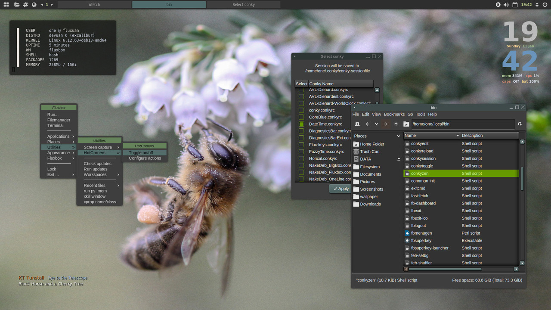The image size is (551, 310).
Task: Go to home folder toolbar icon
Action: [406, 124]
